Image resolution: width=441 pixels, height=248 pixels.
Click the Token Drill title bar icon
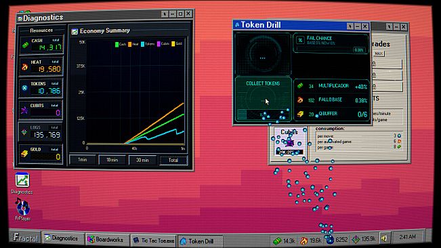(237, 25)
